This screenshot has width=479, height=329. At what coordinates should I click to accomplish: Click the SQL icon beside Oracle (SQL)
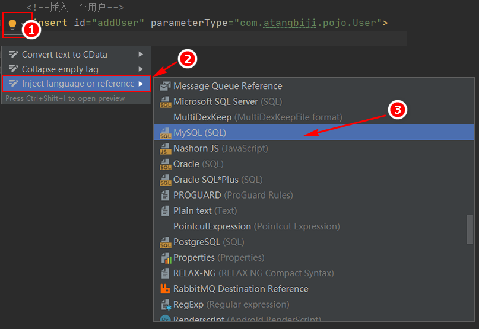pos(165,164)
